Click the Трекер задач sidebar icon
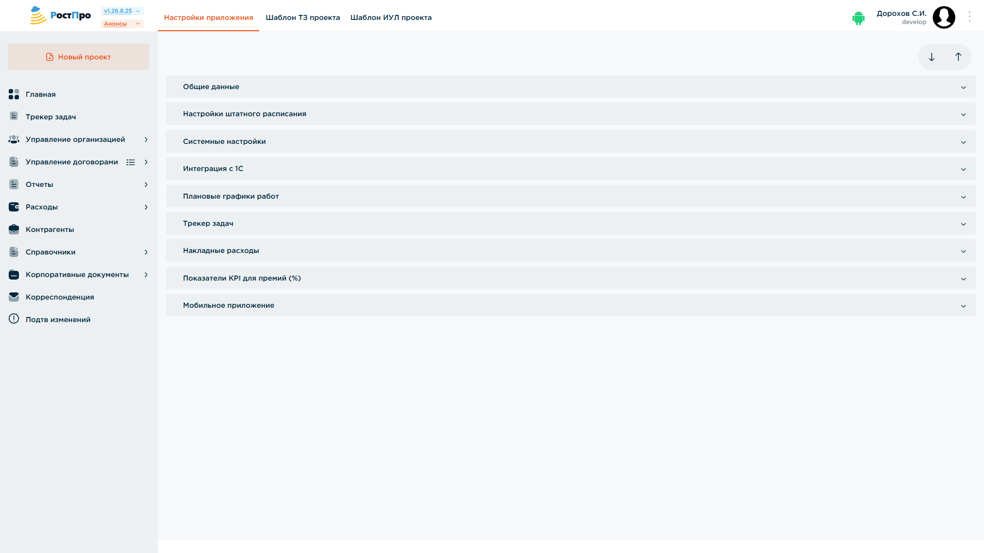 [14, 117]
